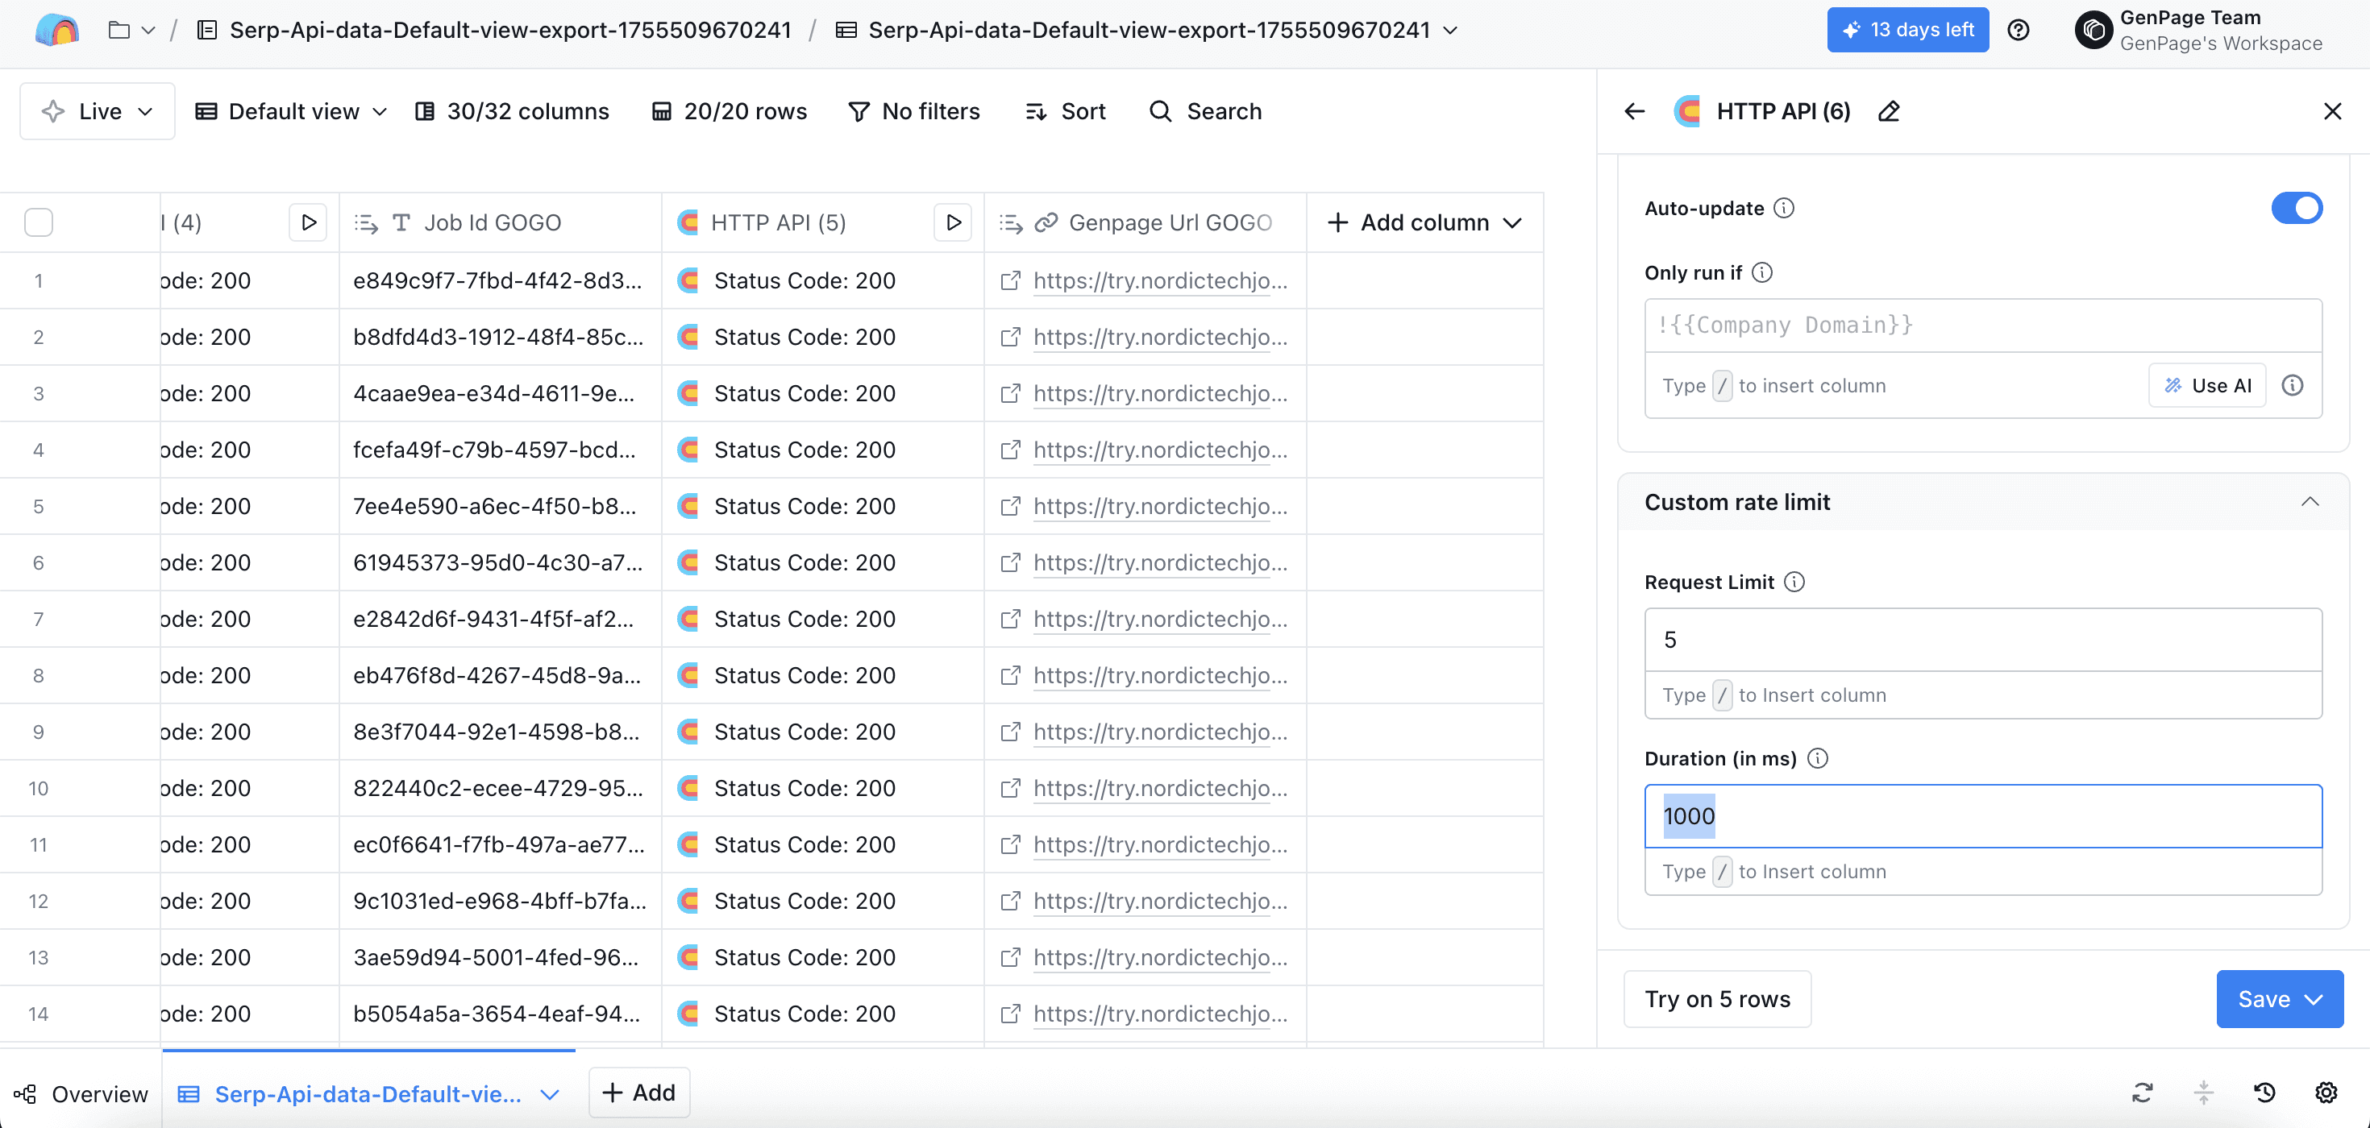Open the Live mode dropdown
Viewport: 2370px width, 1128px height.
98,111
